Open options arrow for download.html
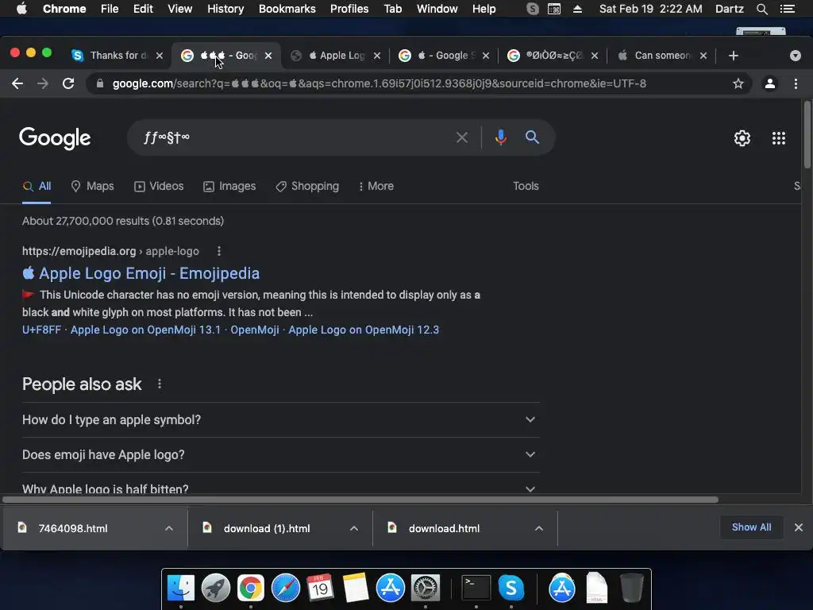Screen dimensions: 813x610 (x=539, y=528)
